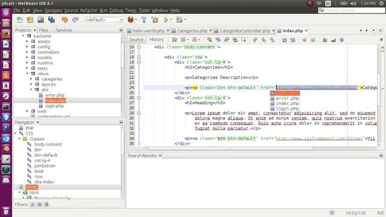Expand the controllers folder node
The height and width of the screenshot is (217, 386).
point(27,52)
